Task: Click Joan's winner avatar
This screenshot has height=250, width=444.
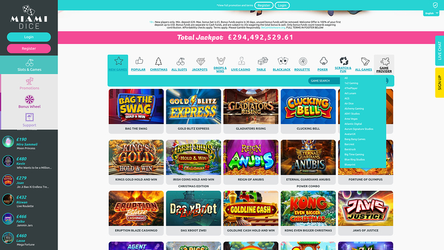Action: (8, 180)
